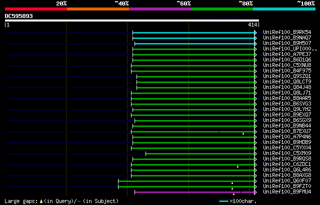
Task: Open the UniRef100_B9NAQ7 hit label
Action: point(287,37)
